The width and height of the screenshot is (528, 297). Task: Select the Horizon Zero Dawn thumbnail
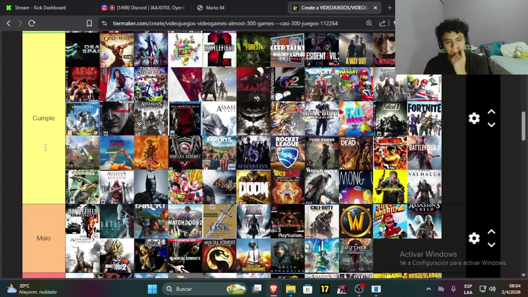(x=82, y=119)
